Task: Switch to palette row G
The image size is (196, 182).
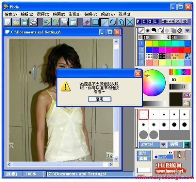Action: pos(142,62)
